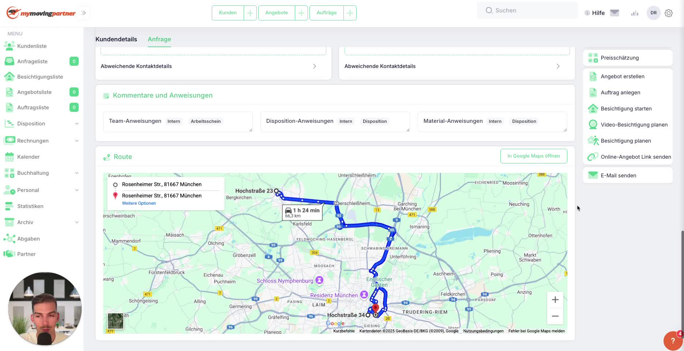Click the E-Mail senden envelope icon
Viewport: 684px width, 351px height.
click(x=593, y=175)
